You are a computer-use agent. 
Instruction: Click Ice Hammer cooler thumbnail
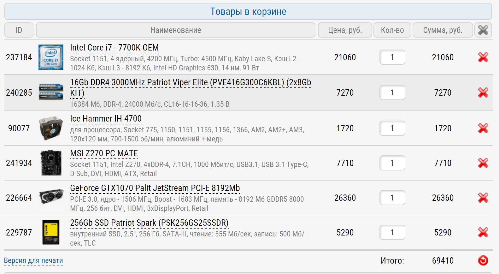(51, 128)
